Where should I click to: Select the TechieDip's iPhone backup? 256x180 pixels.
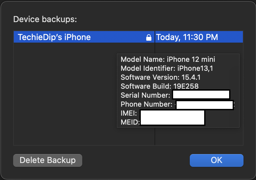(x=54, y=37)
